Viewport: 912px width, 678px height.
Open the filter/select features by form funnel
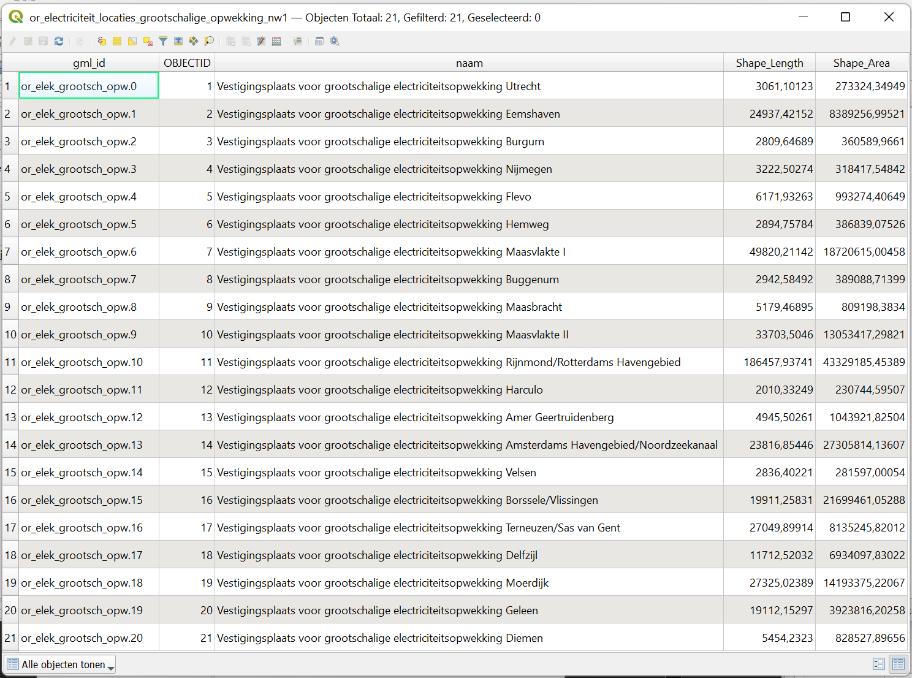point(163,41)
